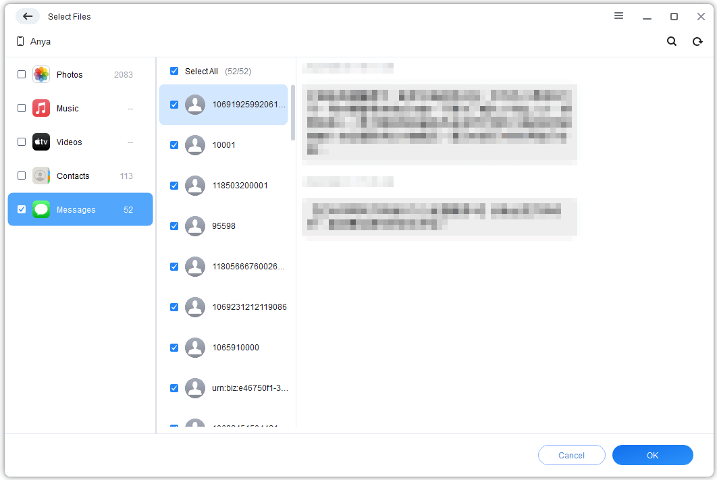
Task: Click the search magnifier icon
Action: pyautogui.click(x=672, y=42)
